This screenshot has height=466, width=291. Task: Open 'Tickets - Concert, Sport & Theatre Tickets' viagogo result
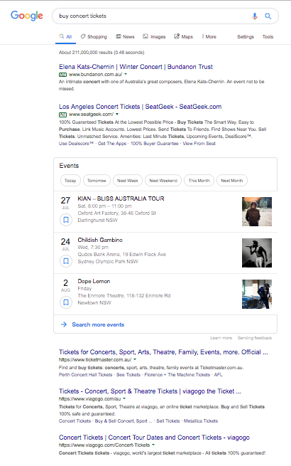coord(150,391)
